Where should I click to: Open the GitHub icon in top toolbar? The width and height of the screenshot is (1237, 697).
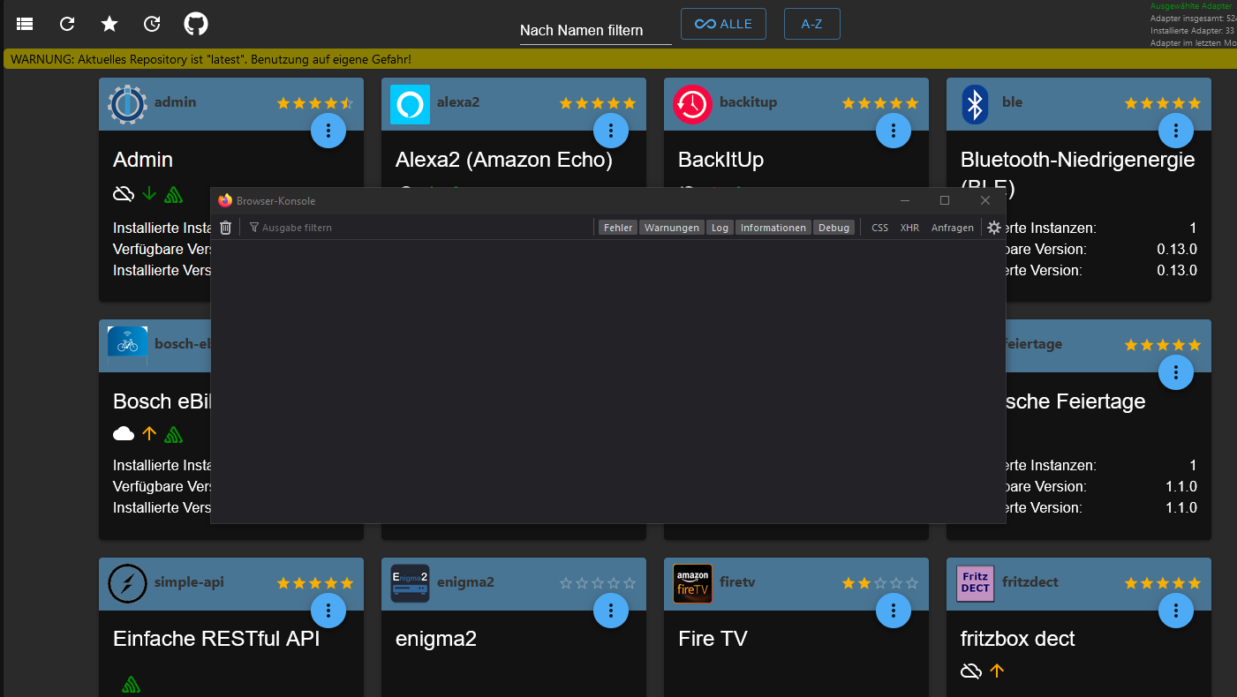196,24
